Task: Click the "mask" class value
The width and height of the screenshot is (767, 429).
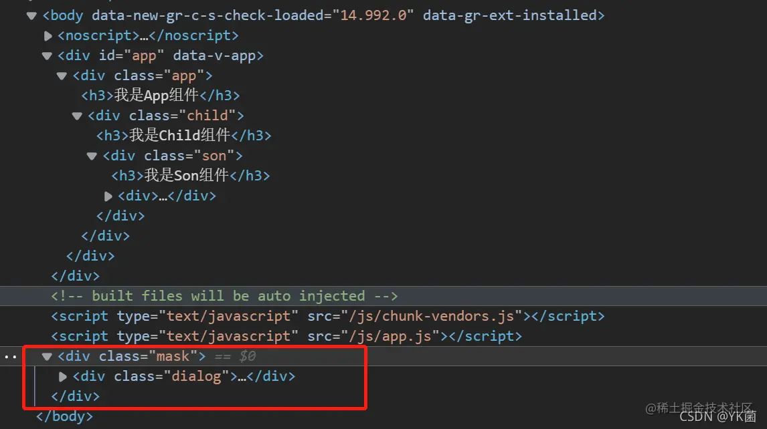Action: coord(173,356)
